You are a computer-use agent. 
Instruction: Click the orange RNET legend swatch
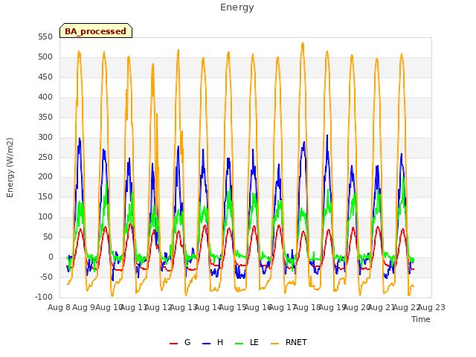[x=274, y=344]
